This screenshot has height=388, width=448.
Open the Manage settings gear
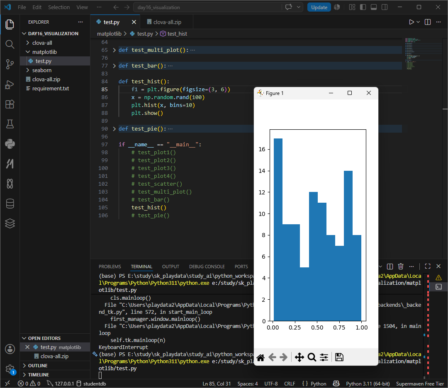(10, 369)
